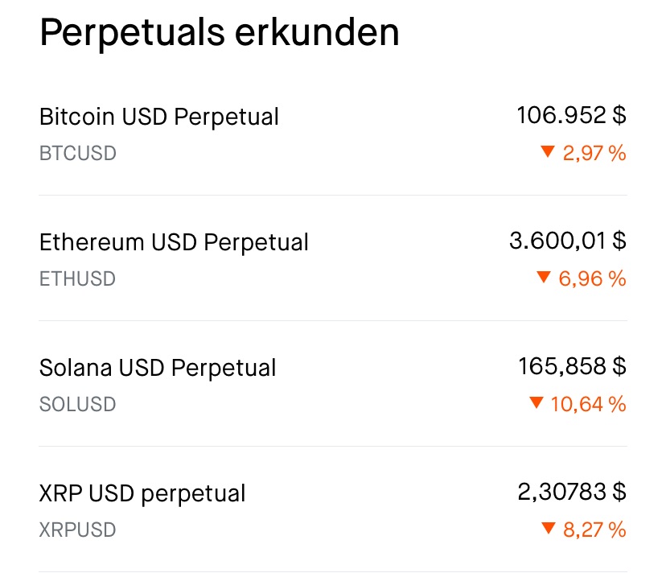
Task: Select the Solana USD Perpetual row
Action: coord(158,368)
